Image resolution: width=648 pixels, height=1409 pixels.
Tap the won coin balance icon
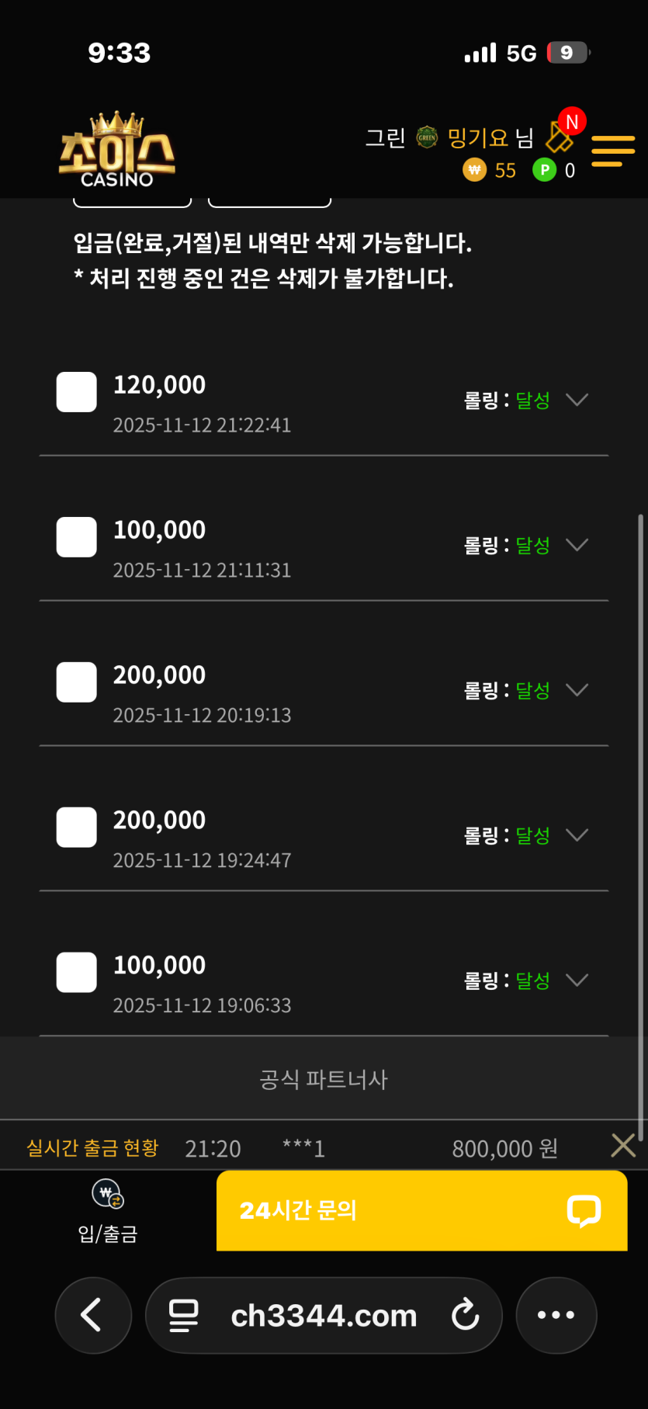[474, 169]
